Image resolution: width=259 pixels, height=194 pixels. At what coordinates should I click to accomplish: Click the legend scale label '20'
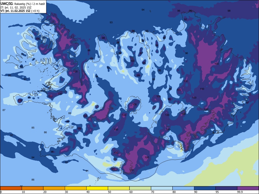pos(45,192)
